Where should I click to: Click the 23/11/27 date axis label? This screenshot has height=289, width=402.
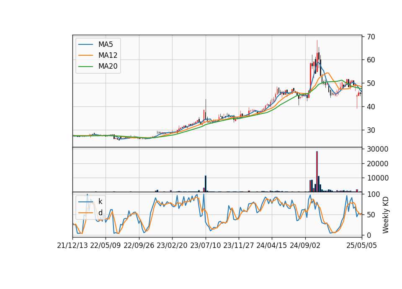(238, 245)
